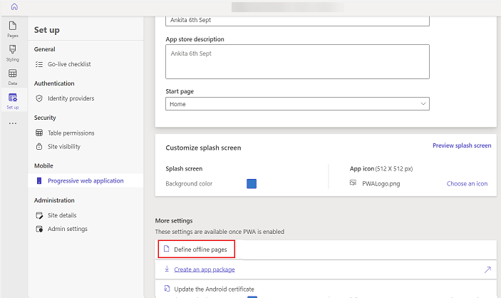Open the Data workspace
This screenshot has width=501, height=298.
pos(13,76)
